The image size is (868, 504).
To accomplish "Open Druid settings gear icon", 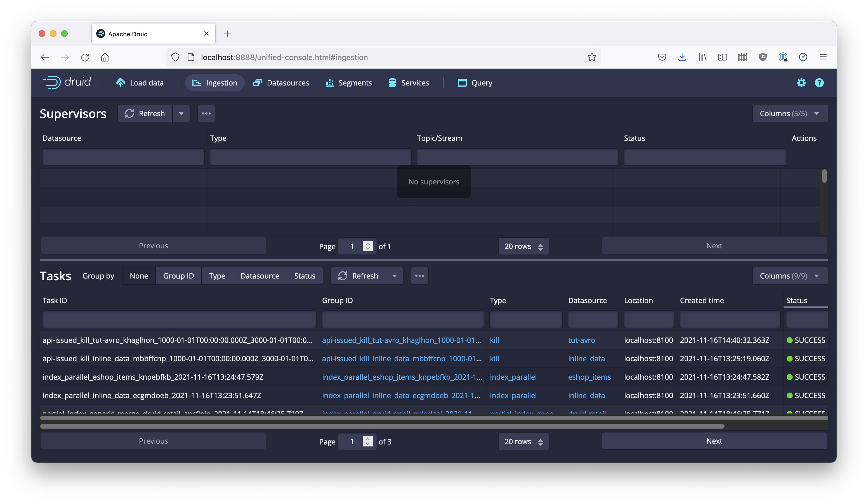I will tap(801, 83).
